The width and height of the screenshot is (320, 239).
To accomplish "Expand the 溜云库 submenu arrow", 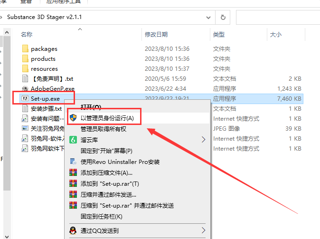I will coord(203,140).
